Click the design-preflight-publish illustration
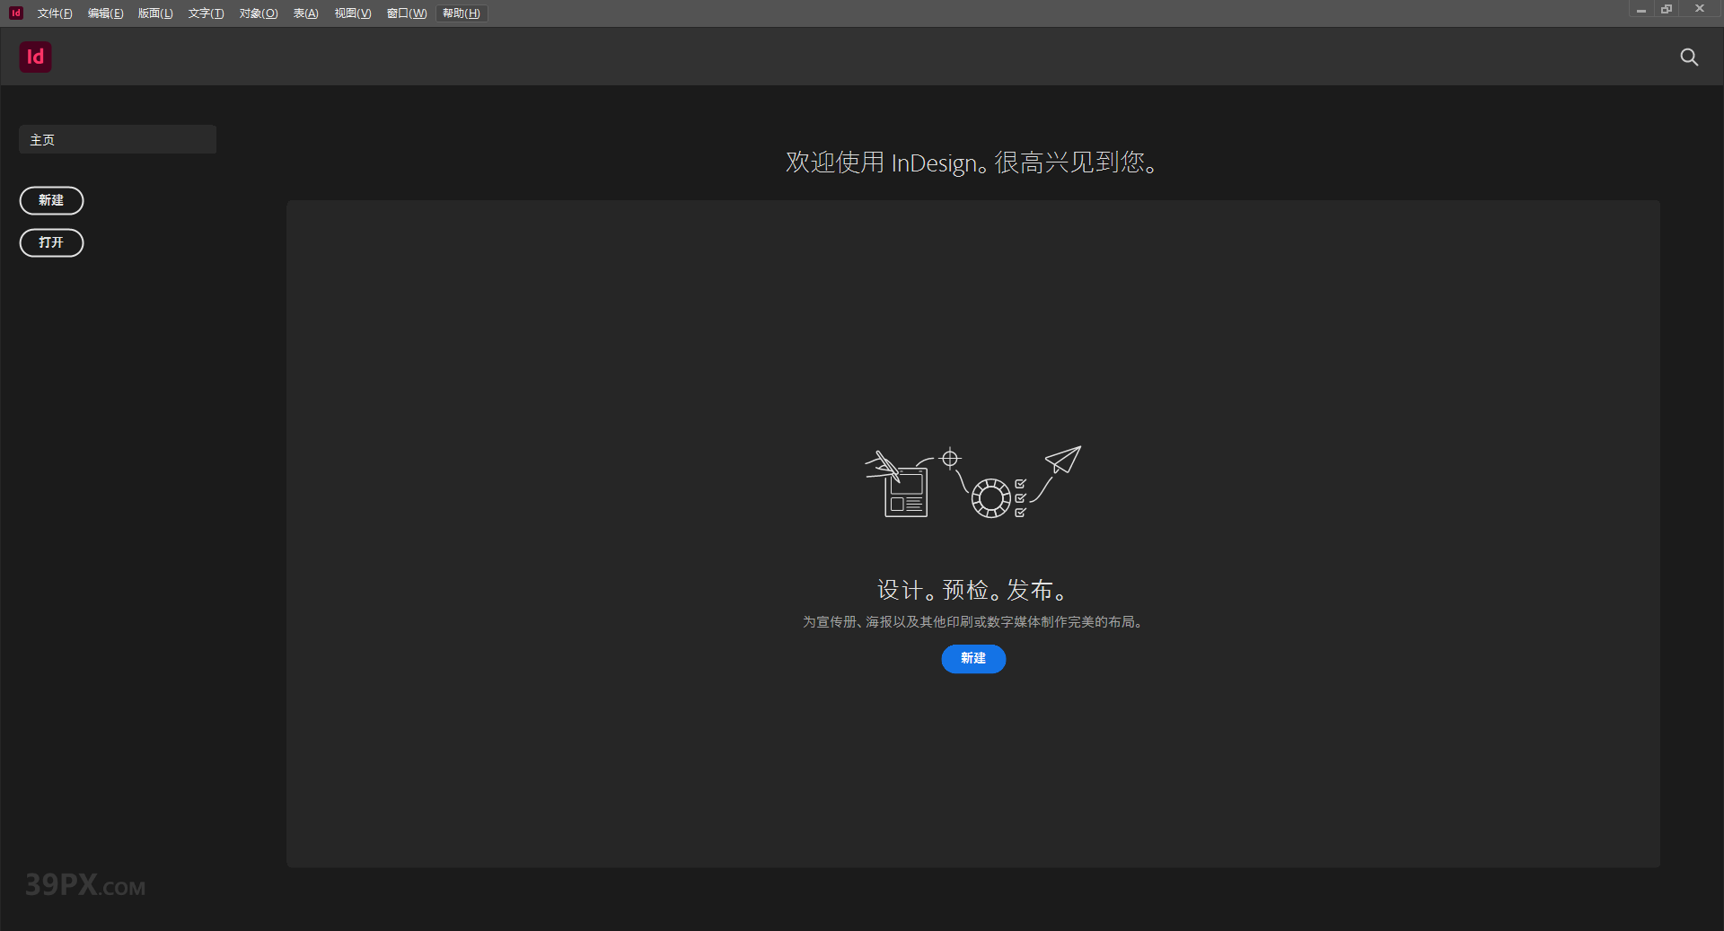This screenshot has width=1724, height=931. tap(972, 482)
